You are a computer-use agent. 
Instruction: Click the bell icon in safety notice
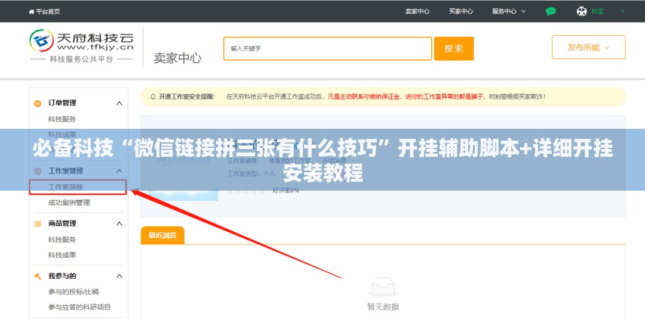[153, 97]
